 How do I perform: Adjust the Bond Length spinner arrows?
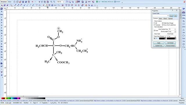175,32
